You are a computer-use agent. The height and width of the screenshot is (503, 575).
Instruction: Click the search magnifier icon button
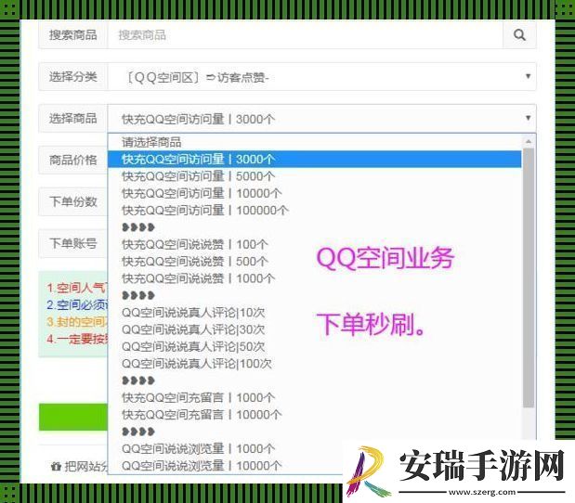(x=519, y=35)
